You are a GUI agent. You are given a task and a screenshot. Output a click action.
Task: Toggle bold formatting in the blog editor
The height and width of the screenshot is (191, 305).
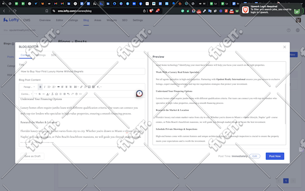pos(40,87)
